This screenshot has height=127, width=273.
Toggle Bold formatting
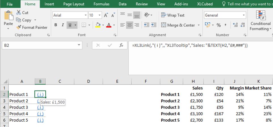tap(56, 25)
